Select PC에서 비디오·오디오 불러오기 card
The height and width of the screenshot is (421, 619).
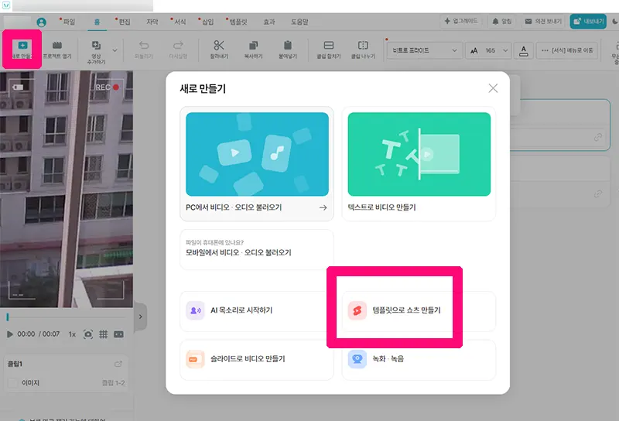click(257, 163)
